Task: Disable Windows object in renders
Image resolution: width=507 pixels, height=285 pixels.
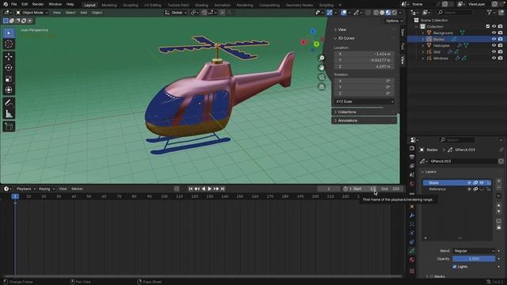Action: [501, 58]
